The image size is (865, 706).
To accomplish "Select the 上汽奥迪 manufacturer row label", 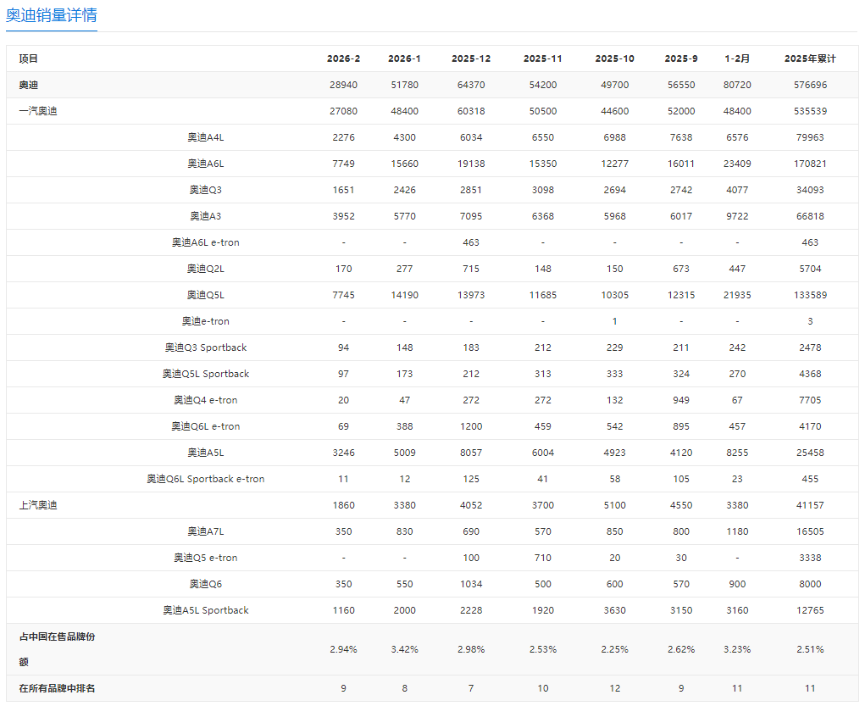I will click(38, 505).
